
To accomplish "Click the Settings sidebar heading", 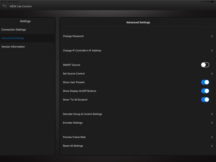I will point(25,21).
